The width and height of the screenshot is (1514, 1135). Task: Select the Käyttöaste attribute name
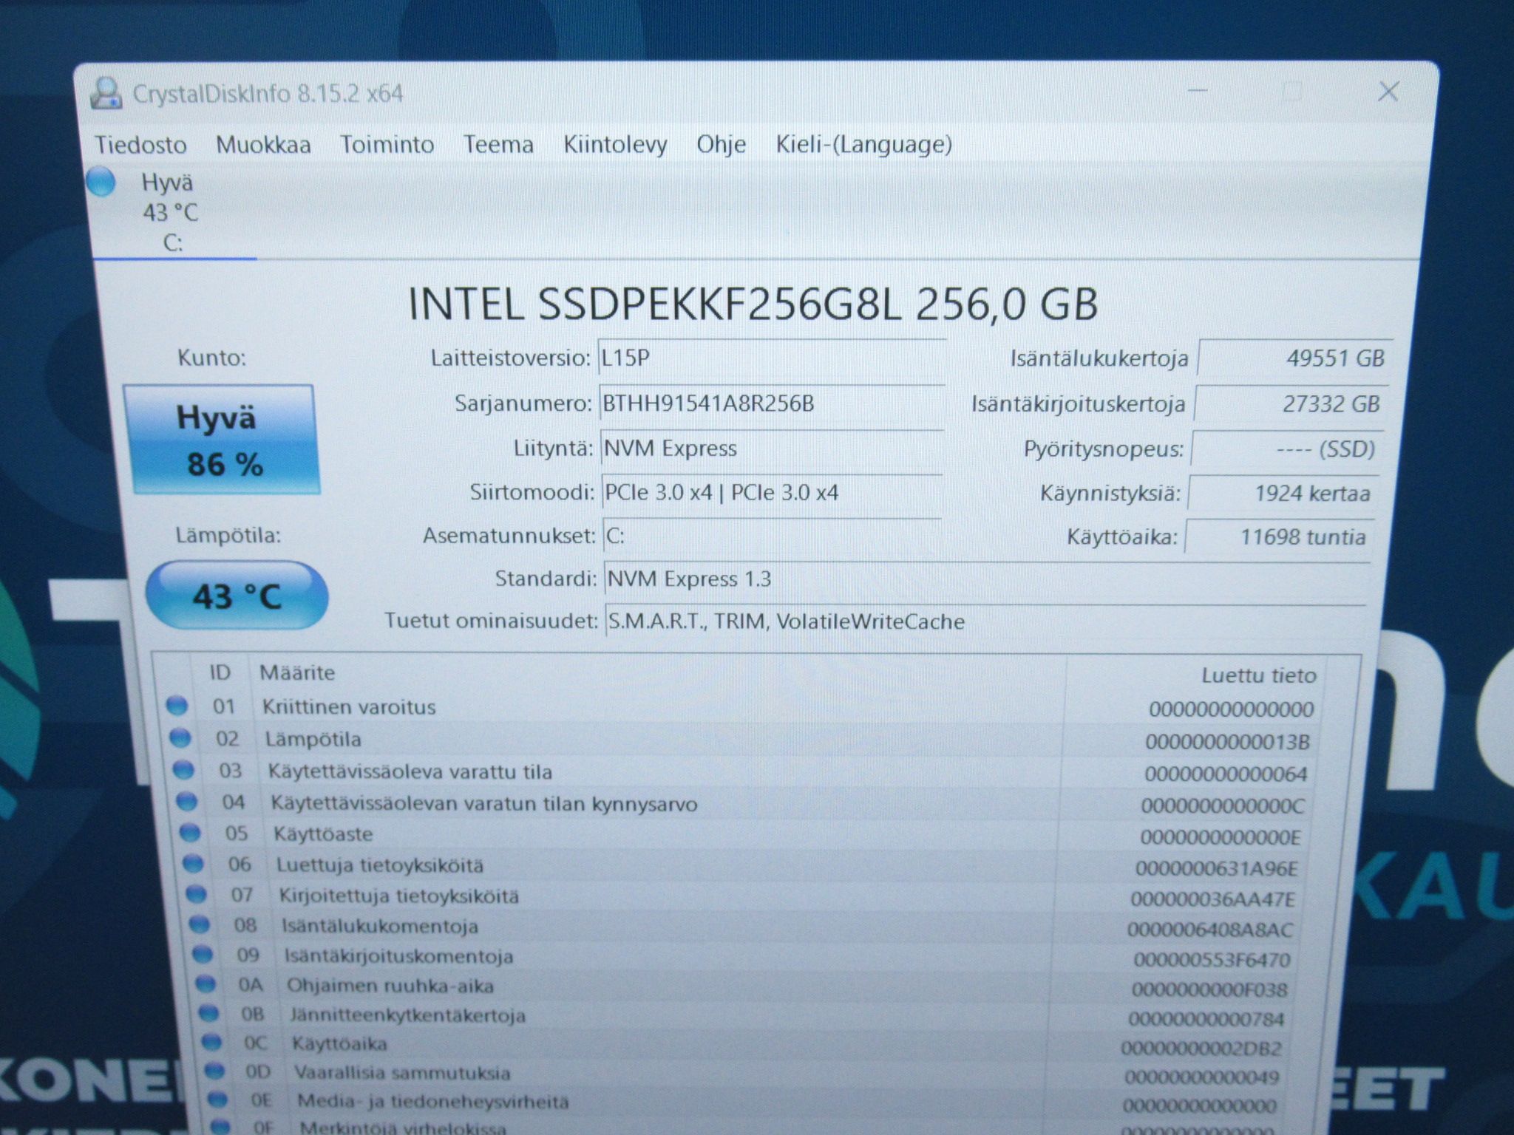323,834
